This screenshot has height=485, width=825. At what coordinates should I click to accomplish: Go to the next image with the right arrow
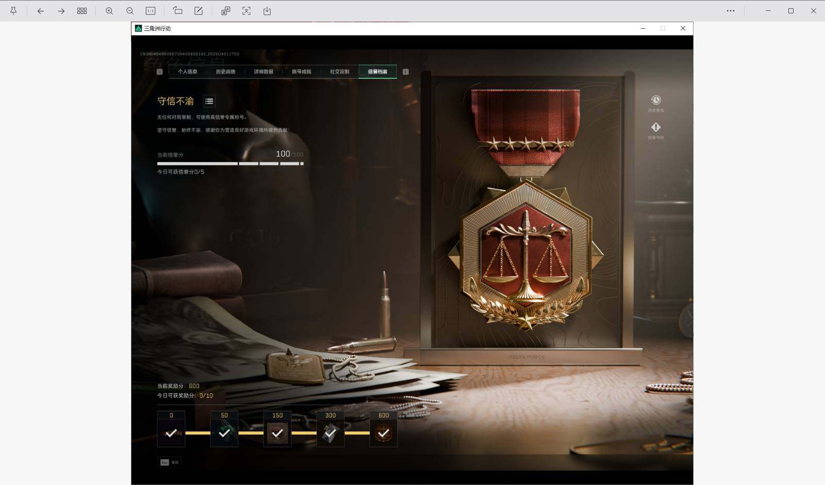coord(61,11)
